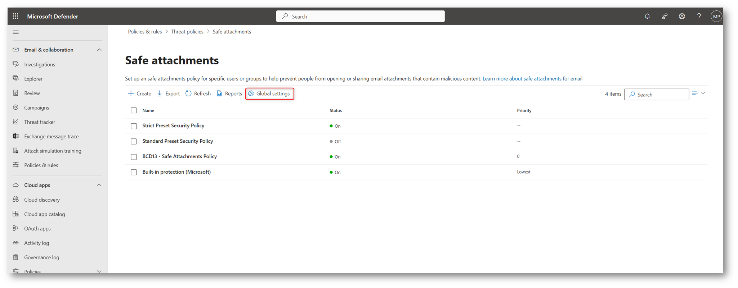Collapse the Email & collaboration section
Image resolution: width=738 pixels, height=288 pixels.
[99, 50]
